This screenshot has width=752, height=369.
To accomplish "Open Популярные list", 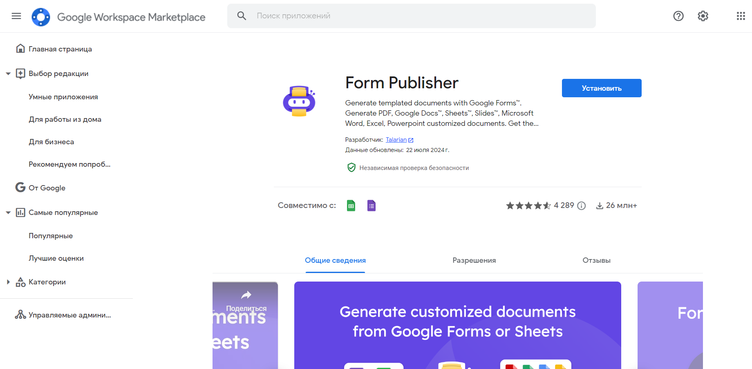I will [x=51, y=236].
